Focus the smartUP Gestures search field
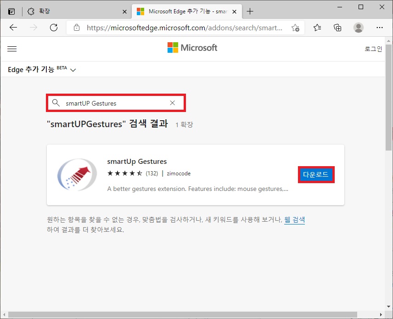The image size is (393, 319). tap(116, 103)
